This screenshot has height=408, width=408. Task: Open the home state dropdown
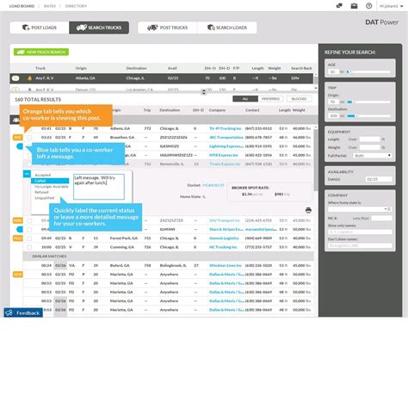coord(360,209)
